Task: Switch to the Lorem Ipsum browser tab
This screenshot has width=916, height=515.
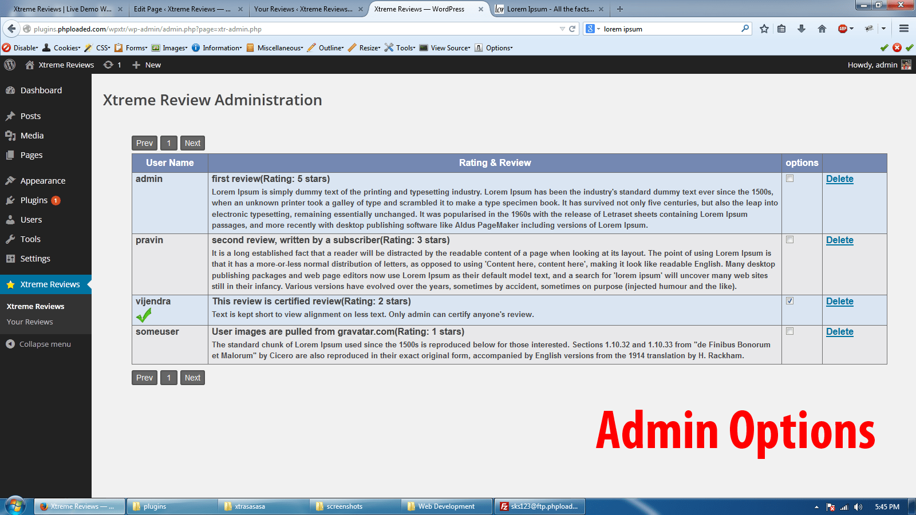Action: (549, 9)
